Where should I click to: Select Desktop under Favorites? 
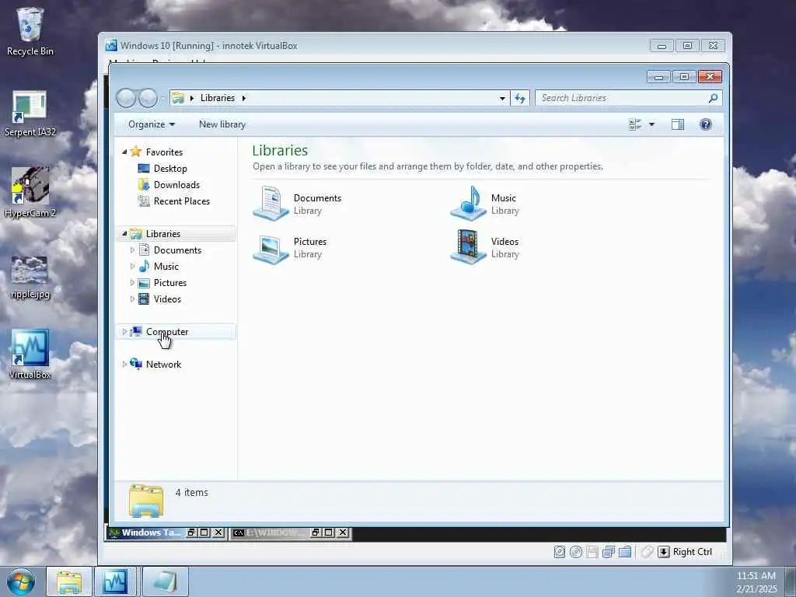point(170,168)
